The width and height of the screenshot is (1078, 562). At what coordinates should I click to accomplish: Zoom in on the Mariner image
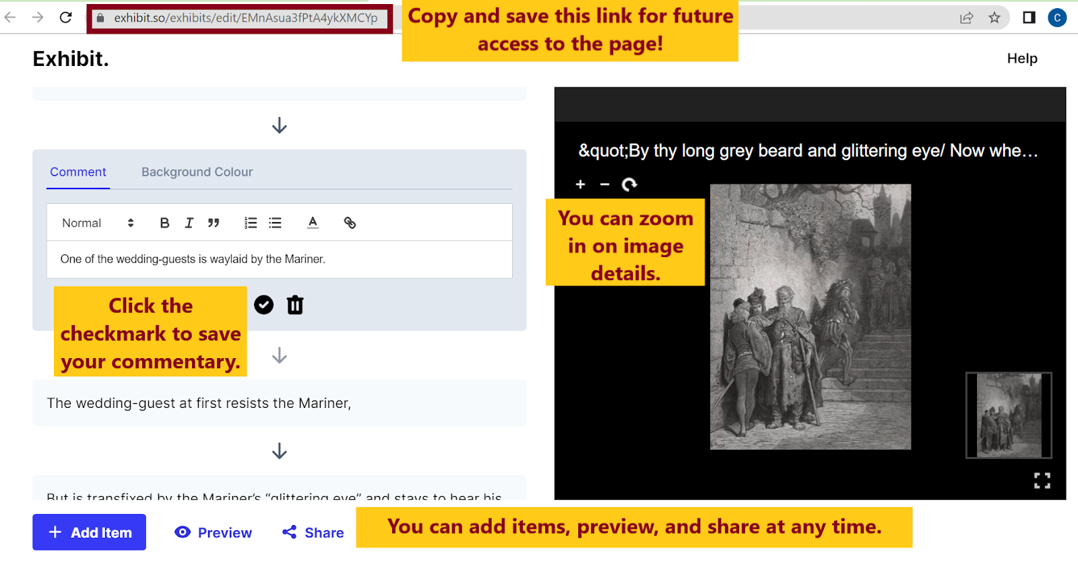pyautogui.click(x=581, y=184)
